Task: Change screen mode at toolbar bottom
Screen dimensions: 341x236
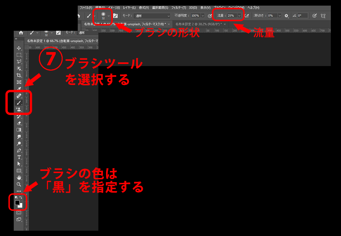Action: (19, 220)
